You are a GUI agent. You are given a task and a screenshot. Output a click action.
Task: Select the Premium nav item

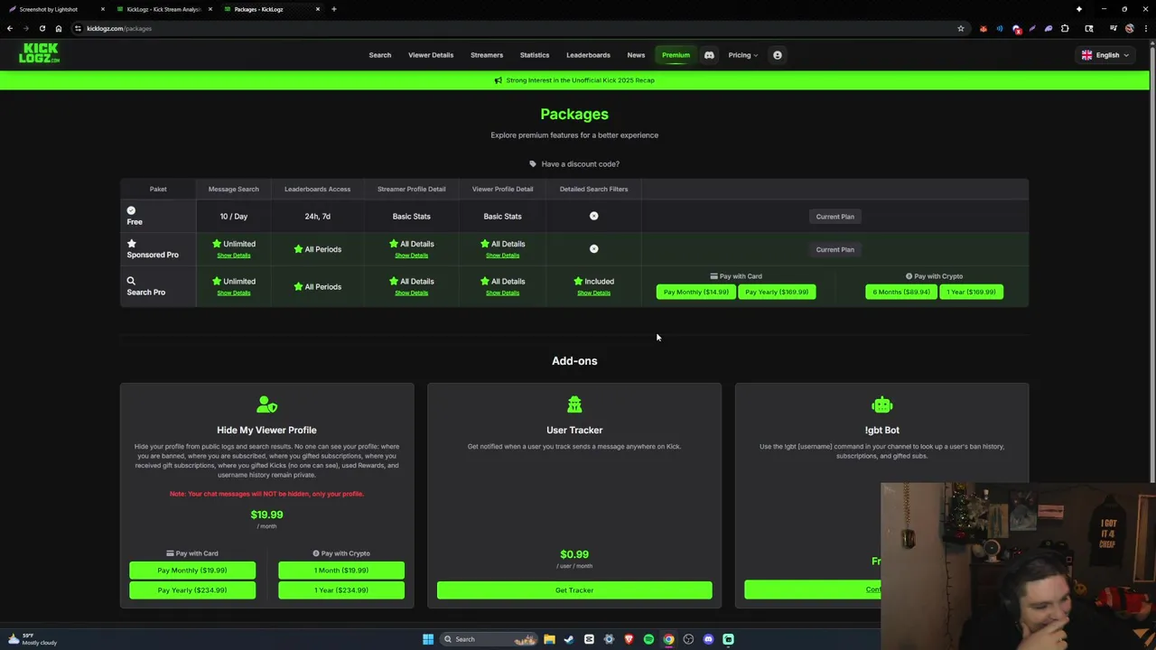(x=676, y=55)
